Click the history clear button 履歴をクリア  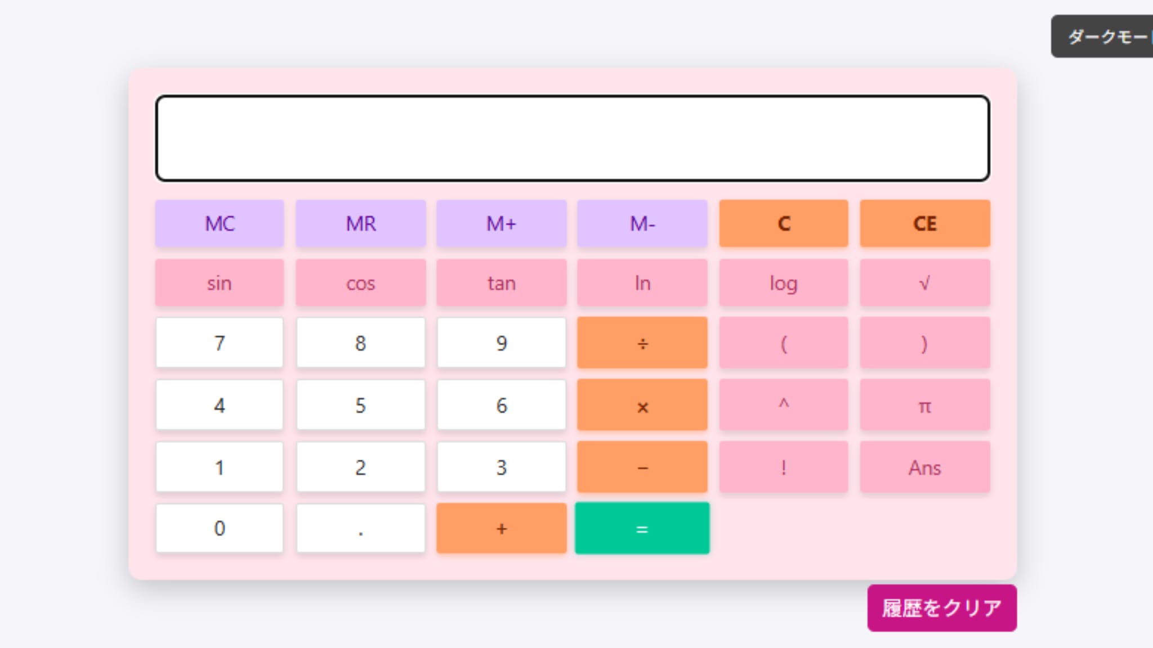click(x=941, y=608)
